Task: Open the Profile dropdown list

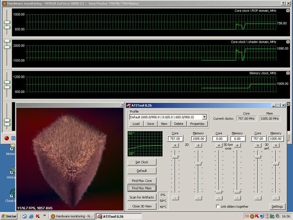Action: pyautogui.click(x=204, y=117)
